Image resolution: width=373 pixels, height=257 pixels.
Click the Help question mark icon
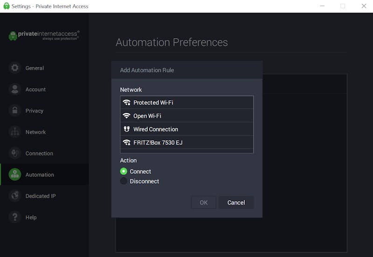(15, 217)
